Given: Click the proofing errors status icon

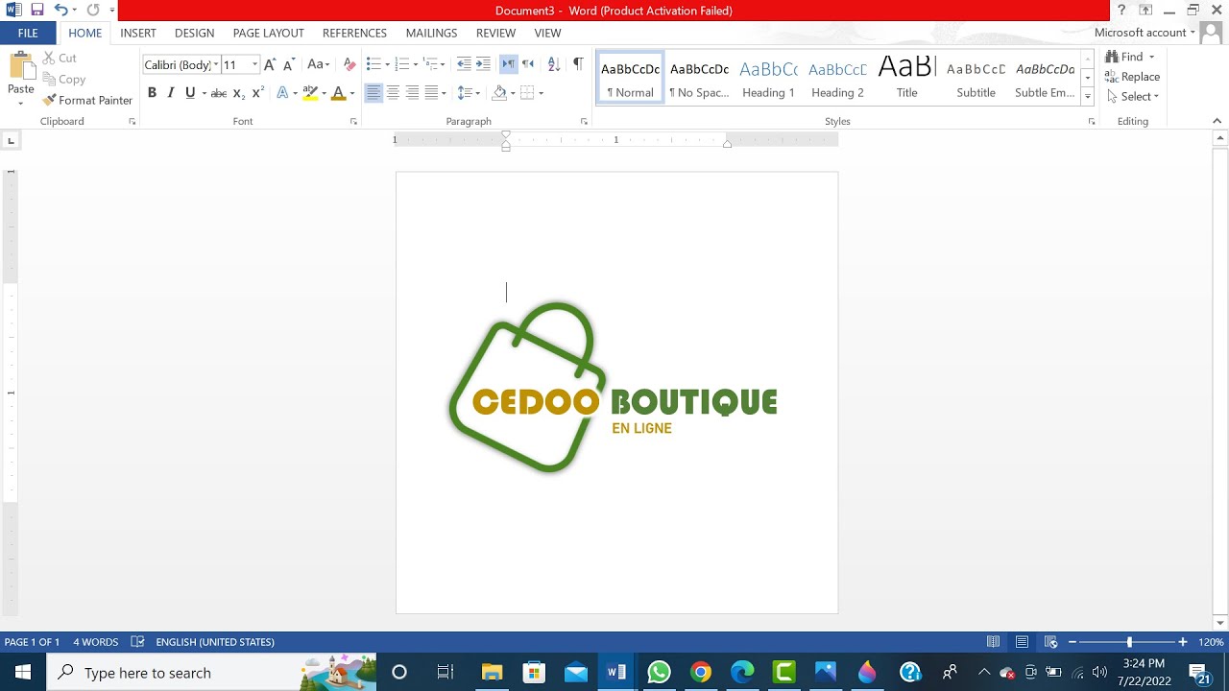Looking at the screenshot, I should coord(137,642).
